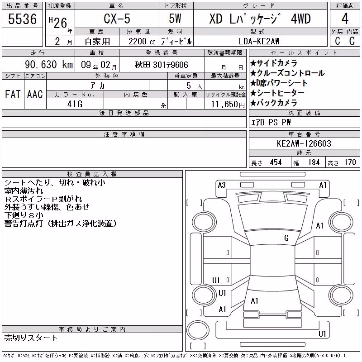Select the sales point バックカメラ
Image resolution: width=362 pixels, height=362 pixels.
pyautogui.click(x=274, y=103)
